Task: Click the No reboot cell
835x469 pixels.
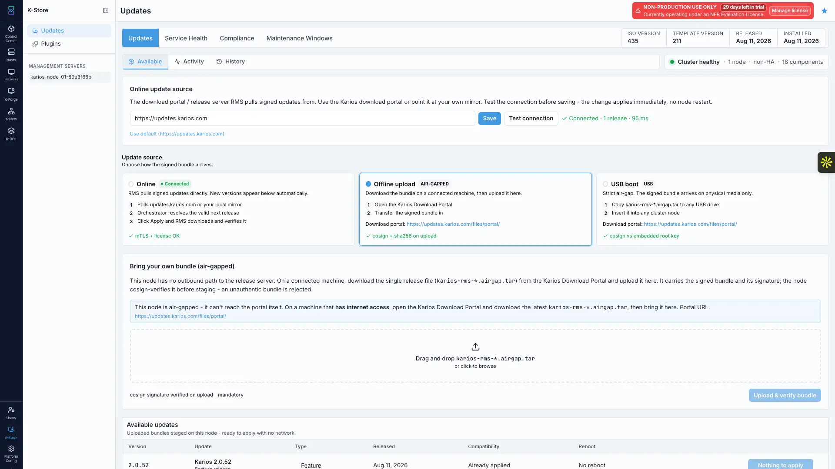Action: point(592,466)
